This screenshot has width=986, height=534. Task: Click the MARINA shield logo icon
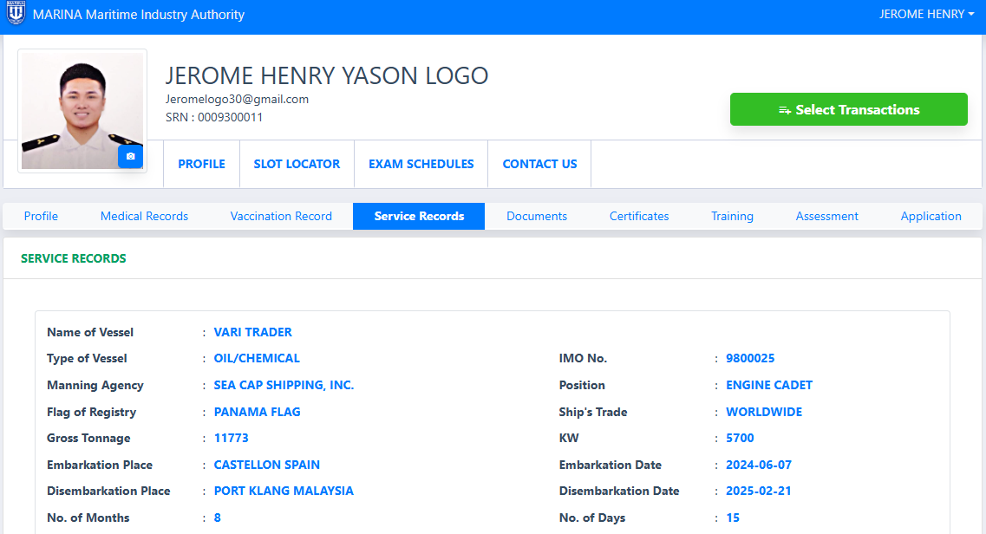(16, 12)
